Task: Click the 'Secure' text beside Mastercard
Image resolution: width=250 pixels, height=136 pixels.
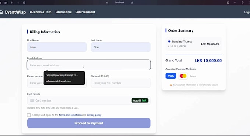Action: pyautogui.click(x=193, y=76)
